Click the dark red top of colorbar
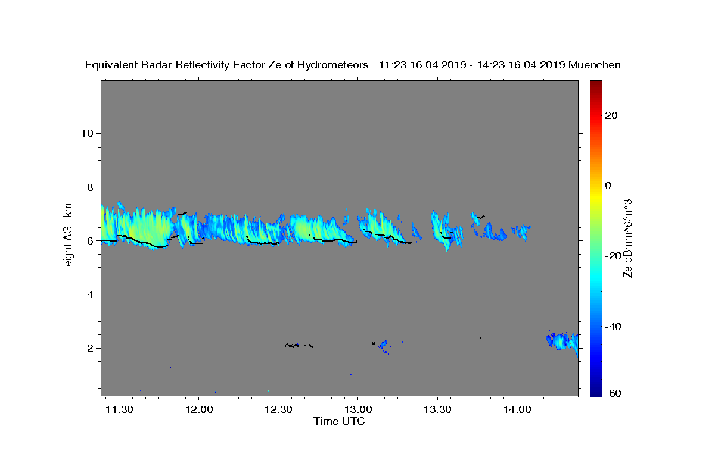The image size is (715, 476). tap(595, 84)
